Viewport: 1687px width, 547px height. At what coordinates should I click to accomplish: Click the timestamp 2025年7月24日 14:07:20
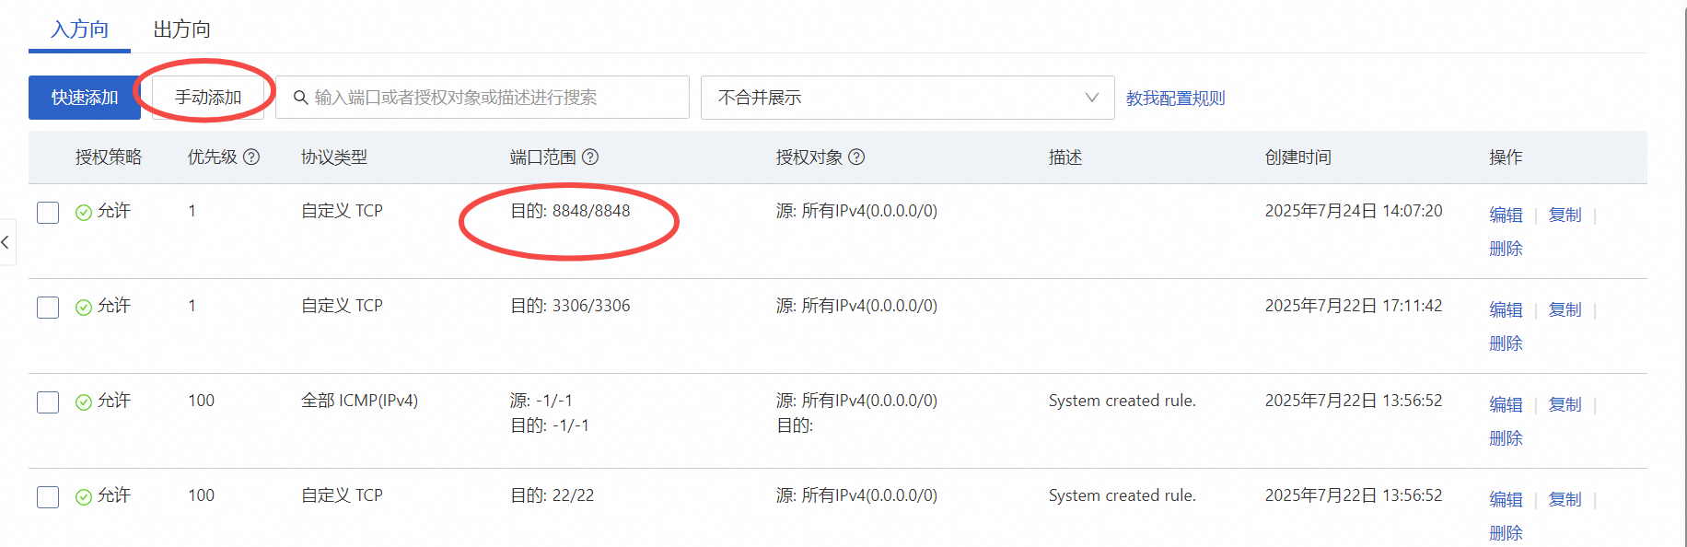pos(1354,211)
